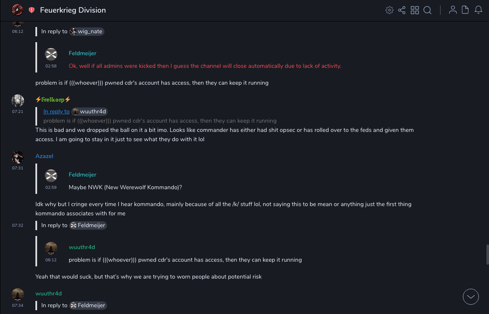The height and width of the screenshot is (314, 489).
Task: Click the wuuthr4d mention pill
Action: pyautogui.click(x=89, y=112)
